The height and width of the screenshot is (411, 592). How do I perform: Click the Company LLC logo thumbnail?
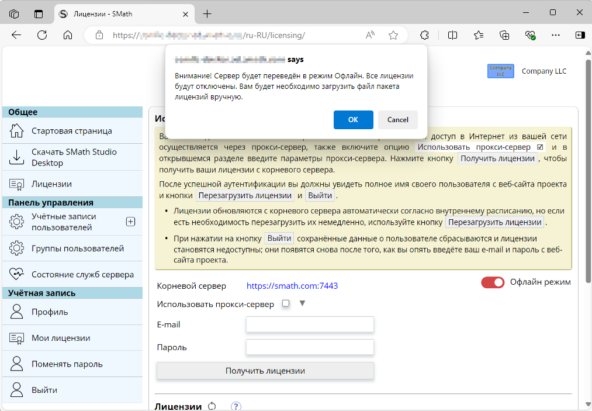pos(501,71)
